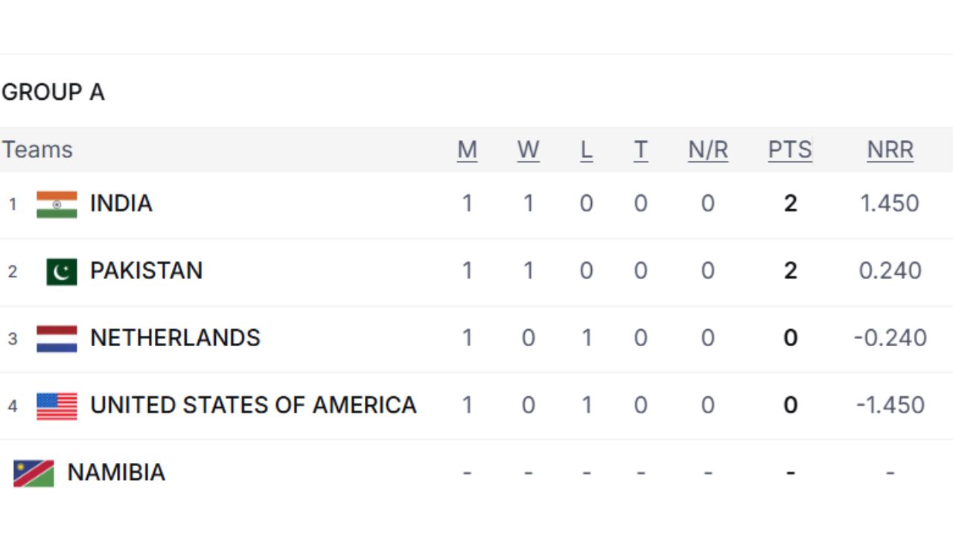Sort standings by PTS column header

[x=789, y=150]
